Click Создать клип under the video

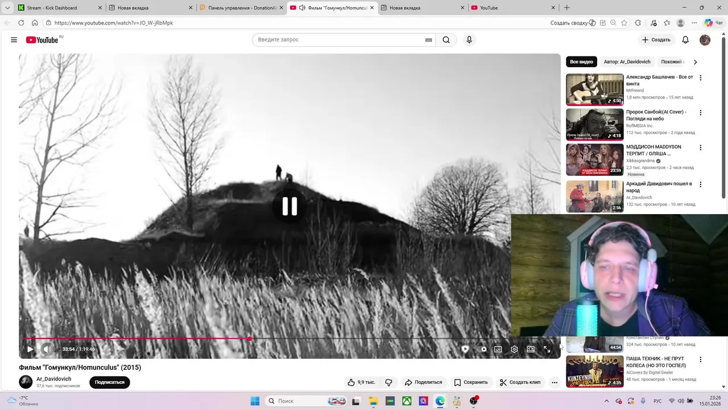coord(520,382)
